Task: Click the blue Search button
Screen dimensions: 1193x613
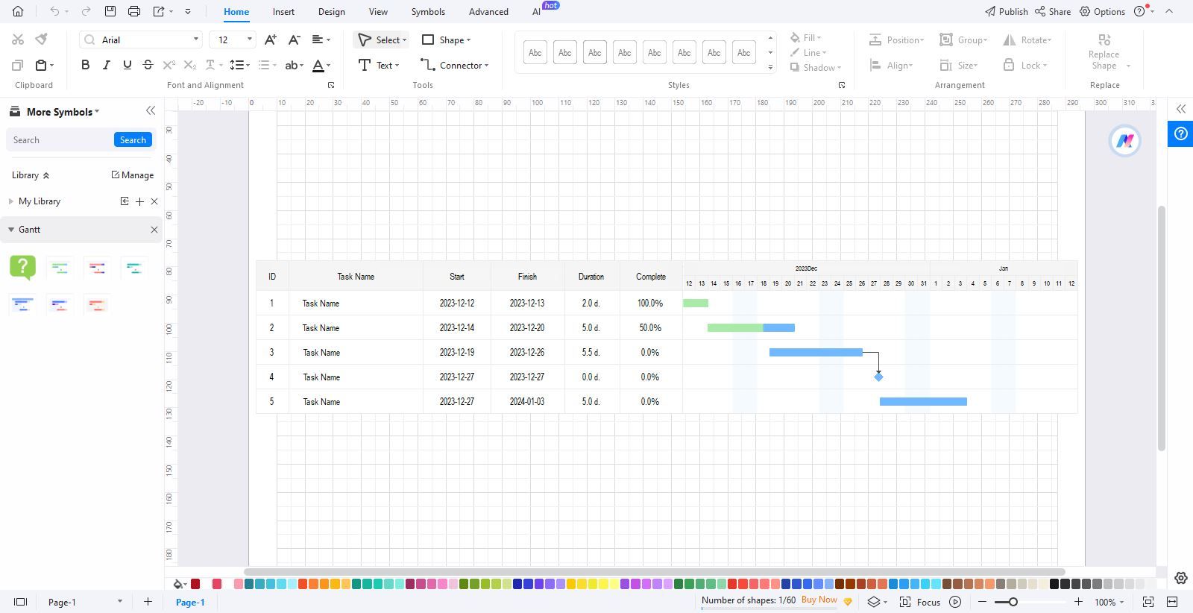Action: 133,140
